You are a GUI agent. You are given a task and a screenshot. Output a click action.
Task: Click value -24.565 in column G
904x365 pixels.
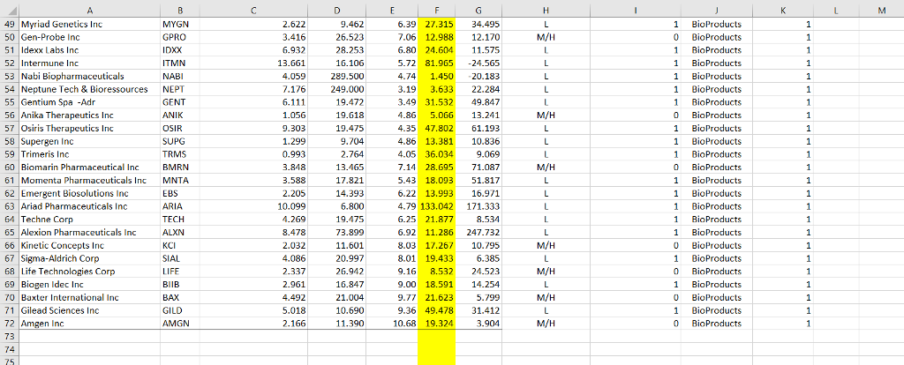(x=478, y=63)
